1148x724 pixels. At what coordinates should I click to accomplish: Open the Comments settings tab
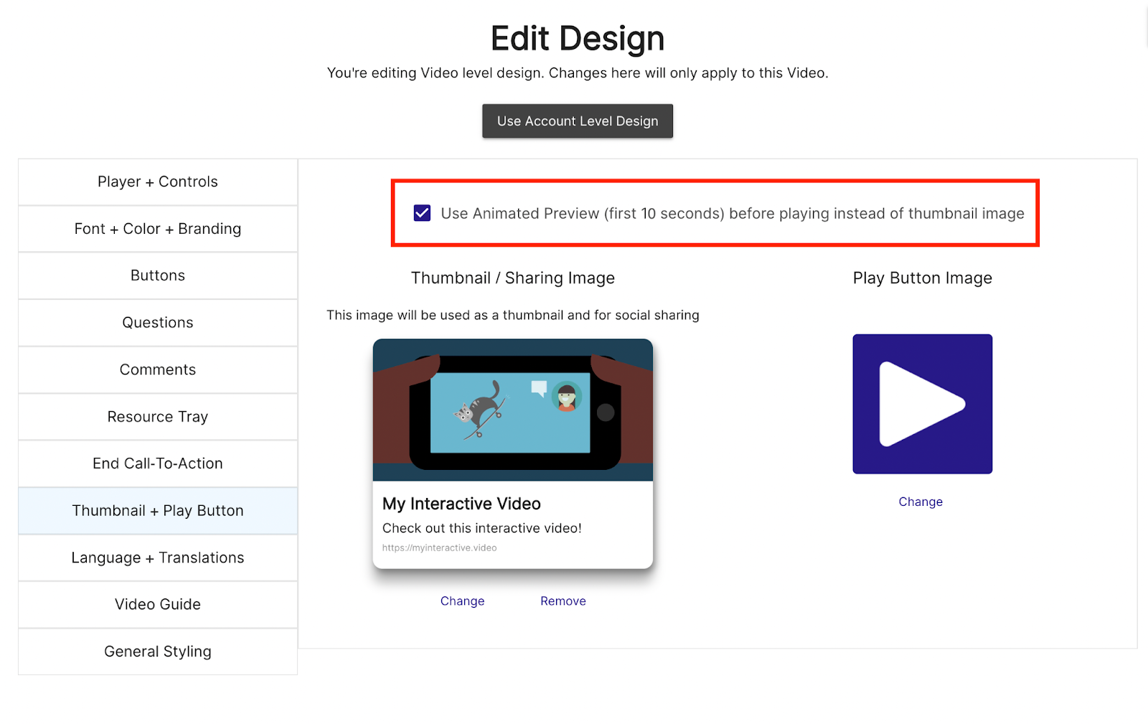point(158,370)
